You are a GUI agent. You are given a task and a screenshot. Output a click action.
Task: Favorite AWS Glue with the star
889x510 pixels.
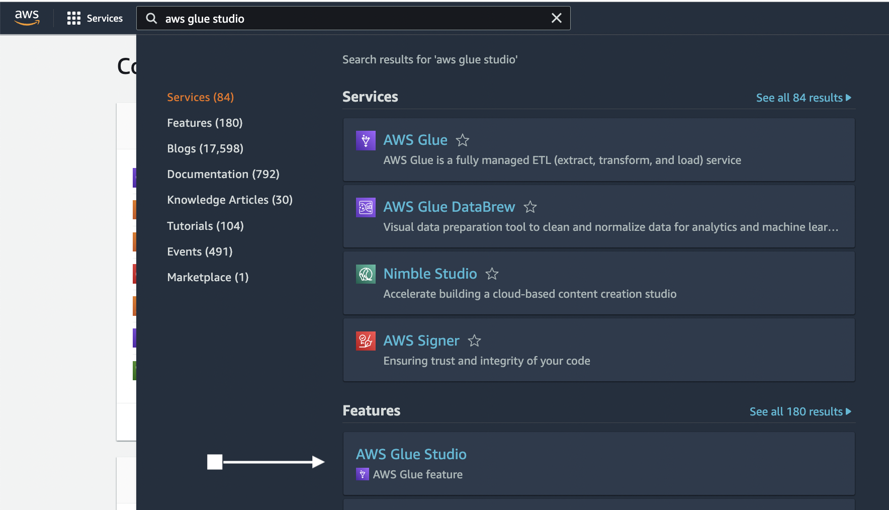click(462, 140)
